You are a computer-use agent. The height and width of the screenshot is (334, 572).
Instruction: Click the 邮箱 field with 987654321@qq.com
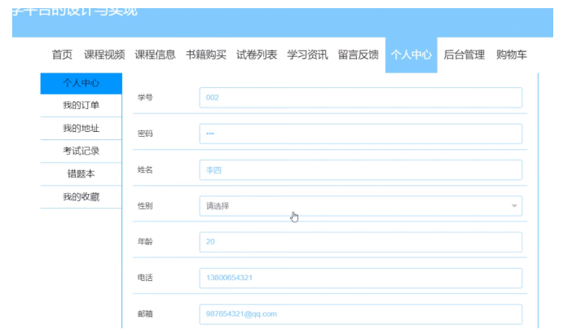[361, 314]
